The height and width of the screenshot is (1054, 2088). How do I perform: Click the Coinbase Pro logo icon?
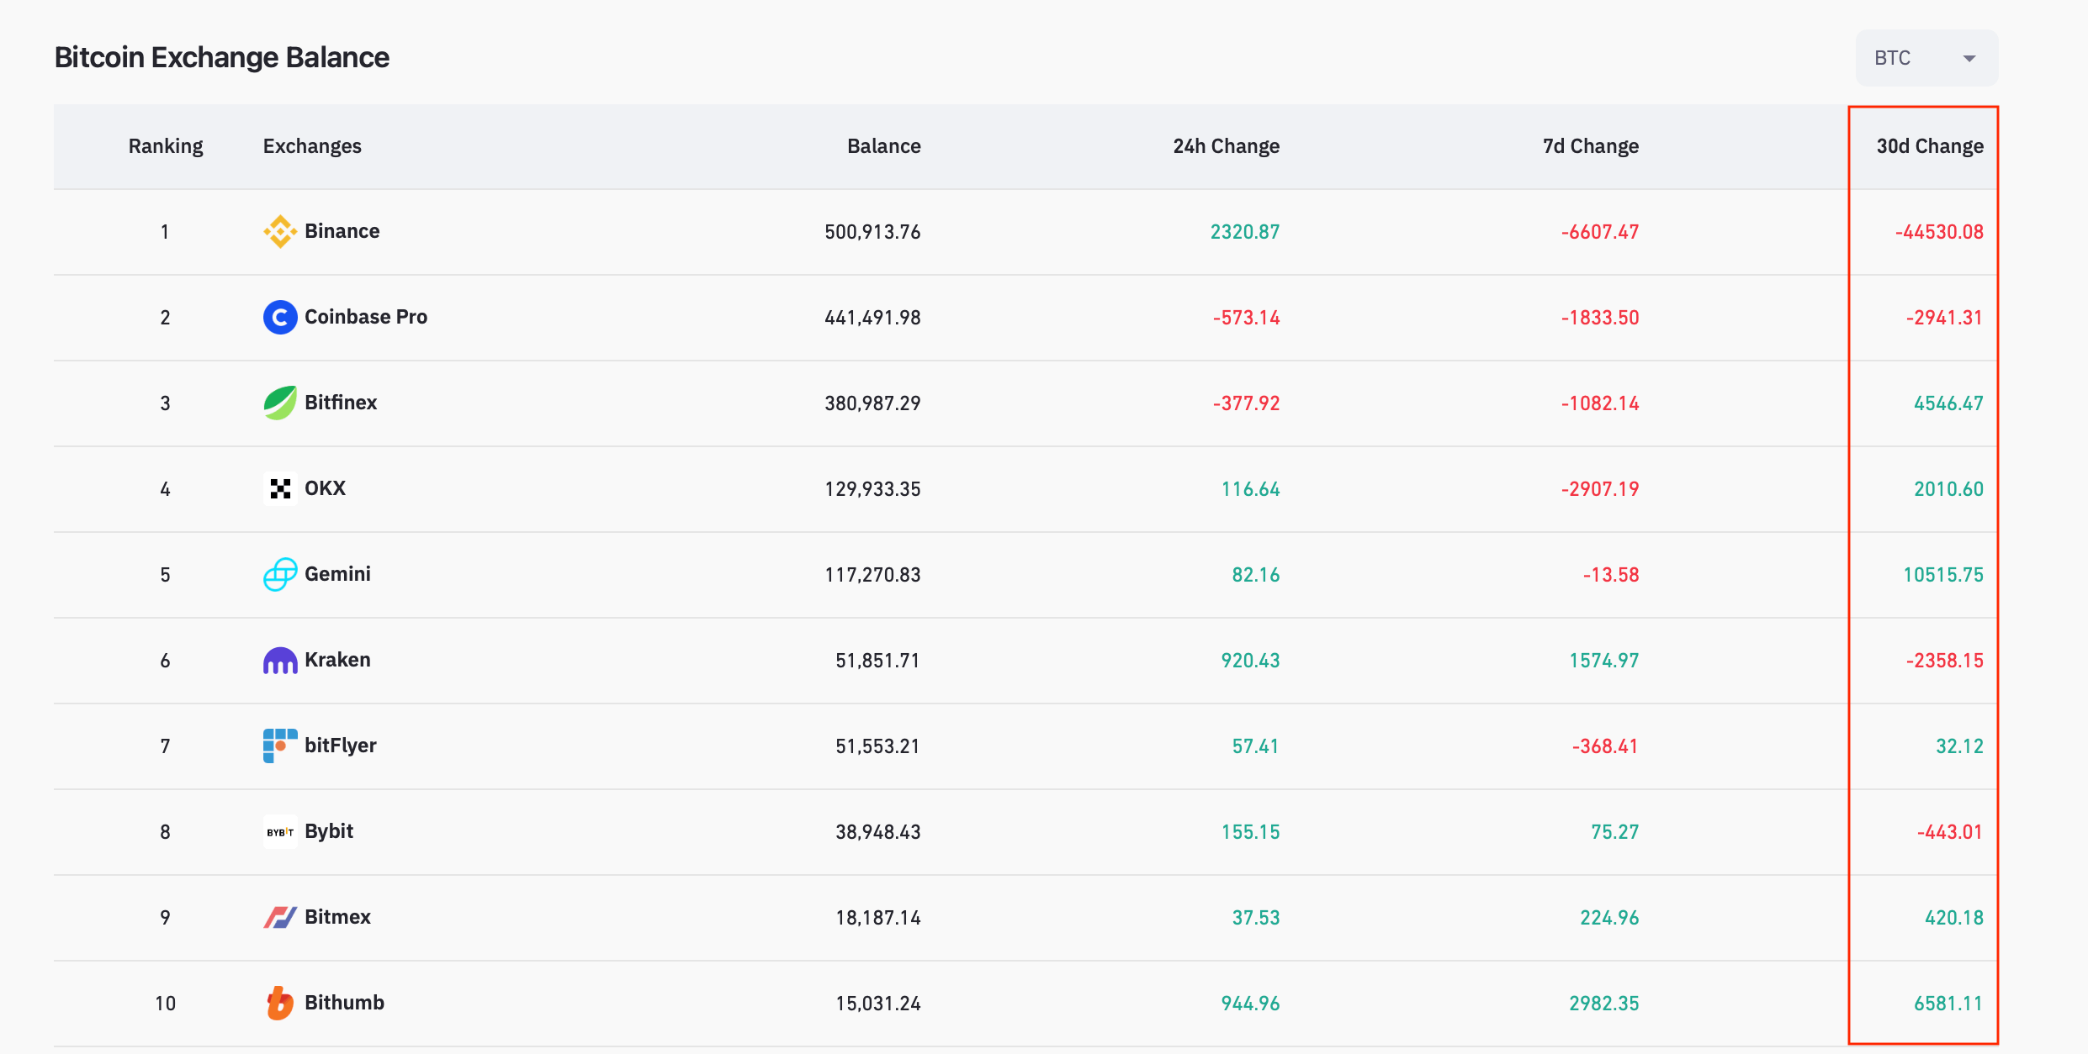coord(279,317)
